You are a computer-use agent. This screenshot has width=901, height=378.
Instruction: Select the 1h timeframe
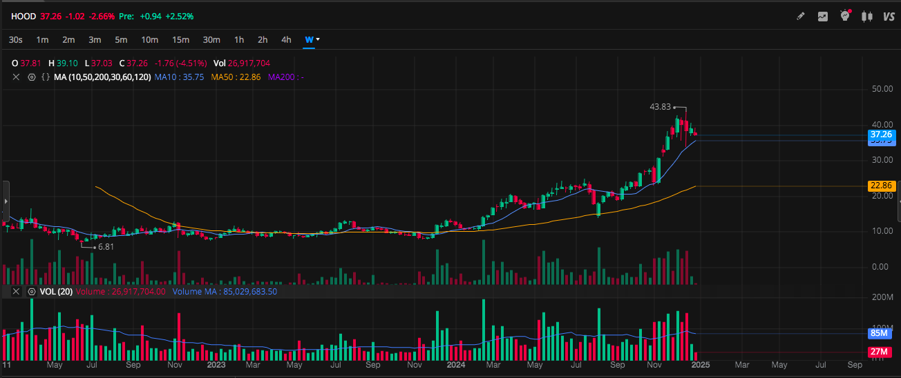[239, 39]
